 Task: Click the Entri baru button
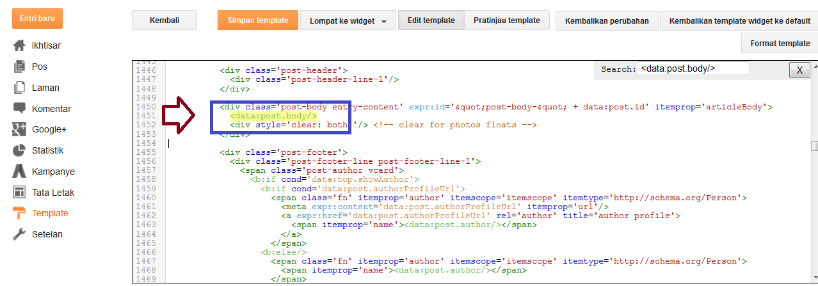pyautogui.click(x=37, y=19)
